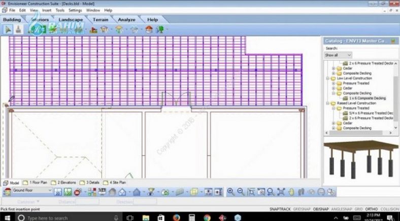
Task: Toggle GRIDSNAP in the status bar
Action: coord(302,209)
